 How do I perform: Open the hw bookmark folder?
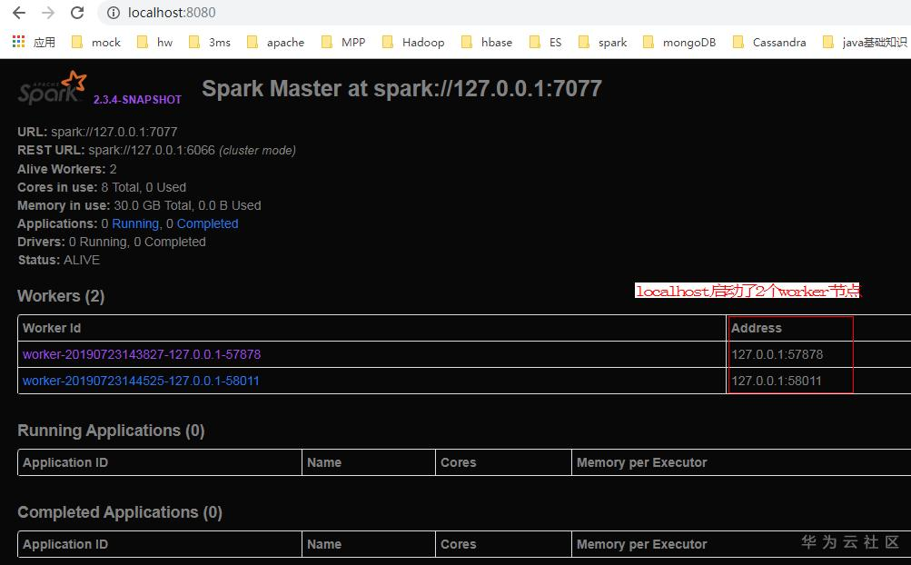[x=154, y=42]
